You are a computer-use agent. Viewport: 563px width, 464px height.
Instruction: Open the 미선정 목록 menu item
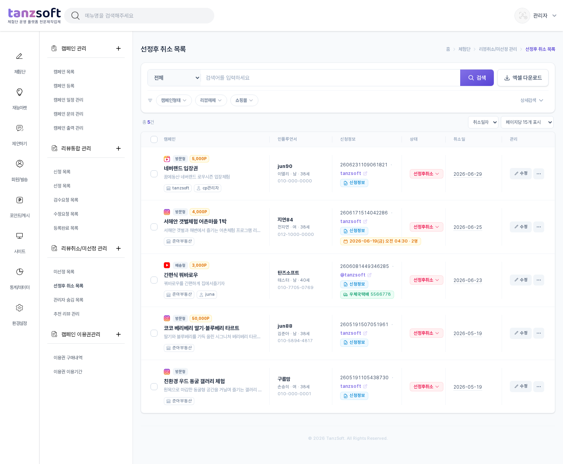point(64,272)
